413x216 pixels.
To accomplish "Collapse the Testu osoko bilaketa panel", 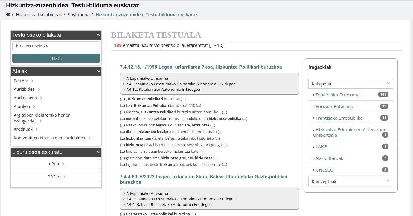I will point(98,35).
